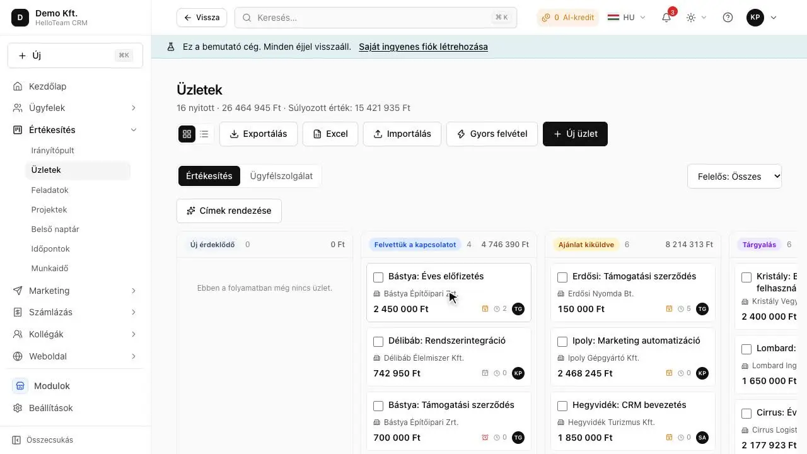Click the SA assignee avatar on Hegyvidék card

702,438
